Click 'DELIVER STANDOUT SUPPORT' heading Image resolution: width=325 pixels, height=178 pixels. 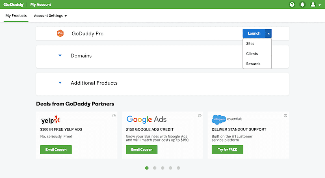coord(239,129)
